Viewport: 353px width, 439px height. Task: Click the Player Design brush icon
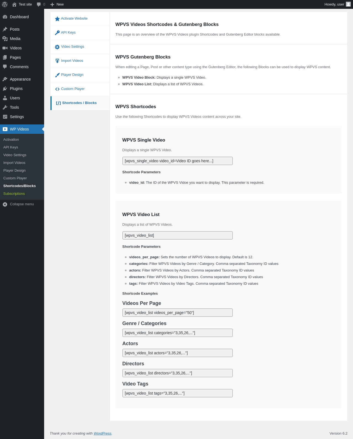[x=57, y=75]
